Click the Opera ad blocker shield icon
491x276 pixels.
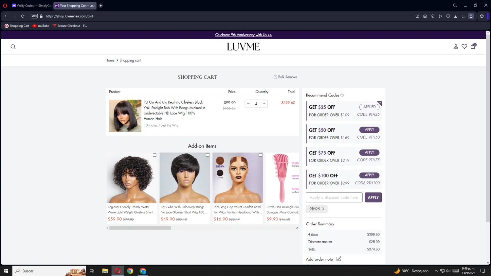433,16
